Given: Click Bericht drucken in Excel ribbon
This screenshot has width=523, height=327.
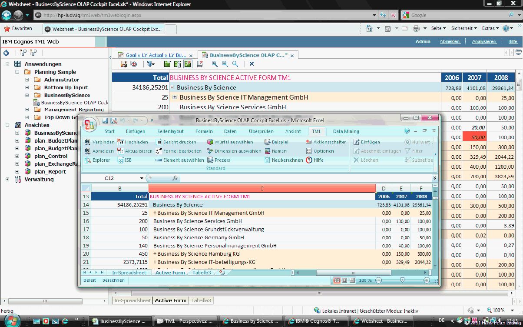Looking at the screenshot, I should pos(176,142).
